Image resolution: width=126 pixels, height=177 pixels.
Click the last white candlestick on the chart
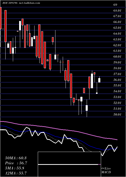(x=99, y=80)
